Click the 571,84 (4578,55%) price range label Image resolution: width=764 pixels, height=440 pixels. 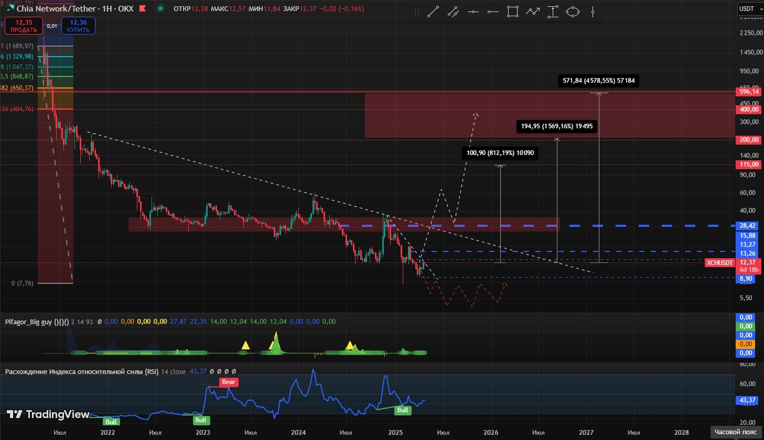tap(599, 81)
